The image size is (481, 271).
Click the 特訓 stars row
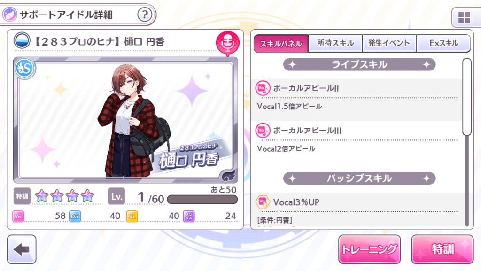click(x=64, y=195)
